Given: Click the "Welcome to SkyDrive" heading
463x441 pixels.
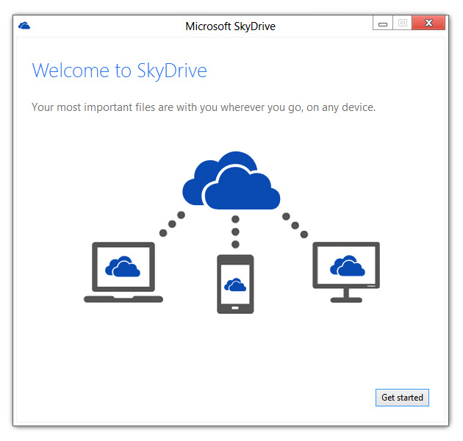Looking at the screenshot, I should click(119, 71).
